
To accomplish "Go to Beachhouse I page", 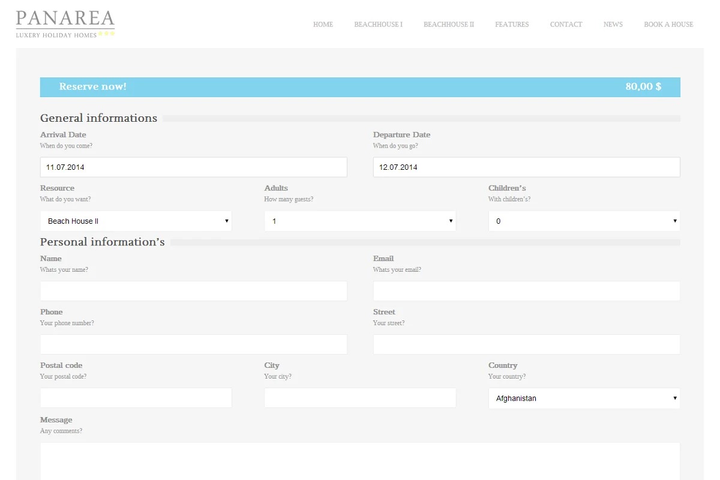I will point(378,25).
